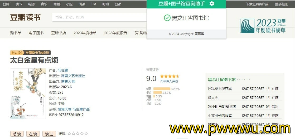Open publisher link 湖南文艺出版社
The height and width of the screenshot is (139, 295).
point(73,76)
